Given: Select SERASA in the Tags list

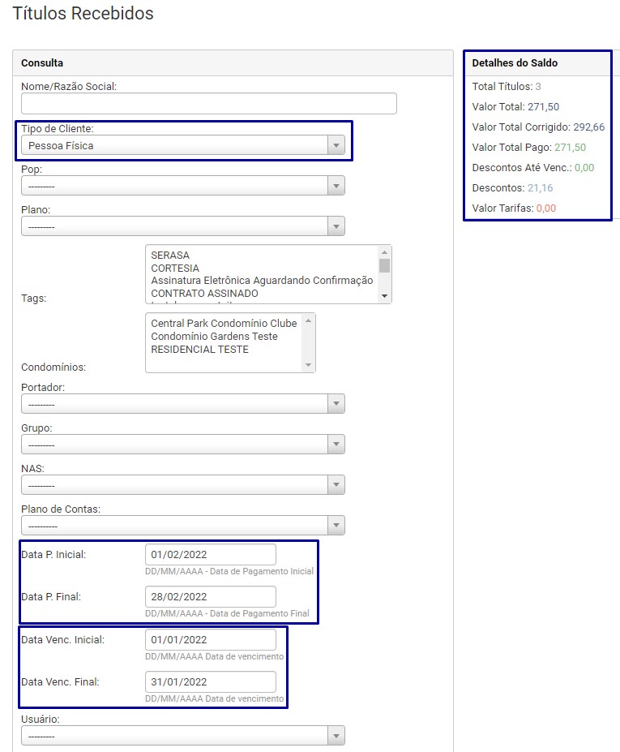Looking at the screenshot, I should click(170, 256).
